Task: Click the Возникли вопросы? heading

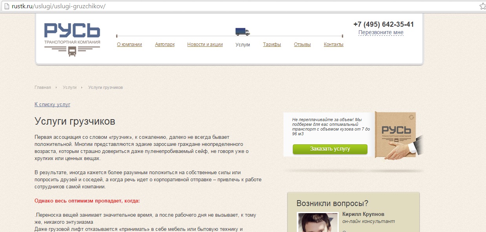Action: click(x=333, y=203)
